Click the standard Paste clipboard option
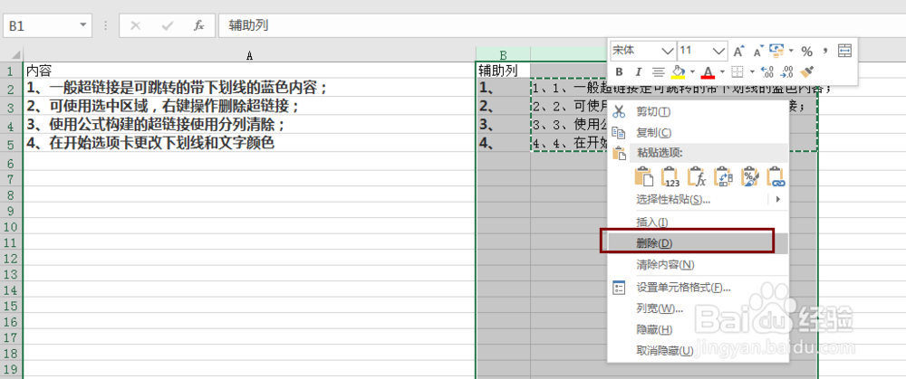Screen dimensions: 906x379 (643, 176)
